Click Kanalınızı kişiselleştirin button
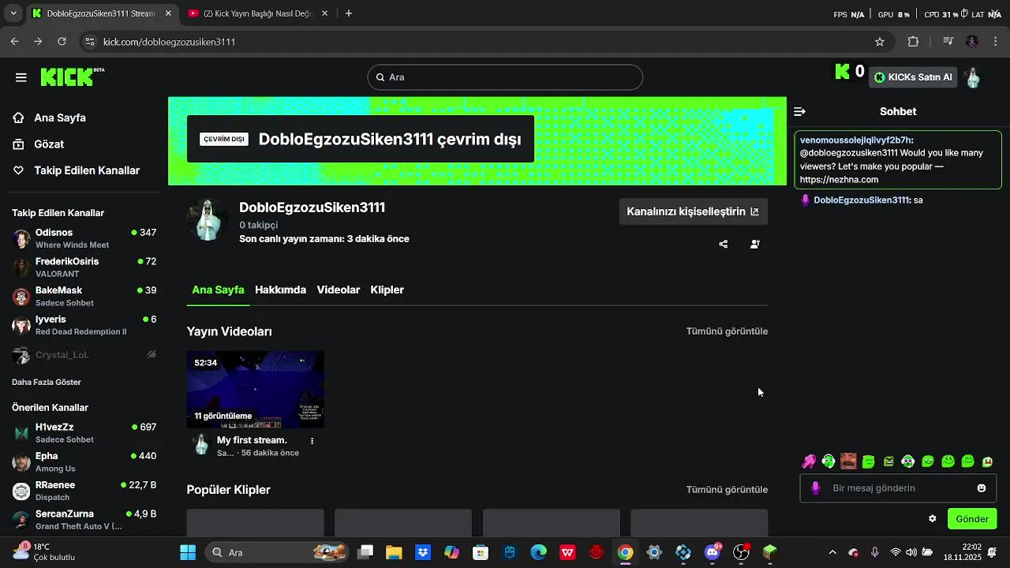This screenshot has width=1010, height=568. (x=693, y=211)
